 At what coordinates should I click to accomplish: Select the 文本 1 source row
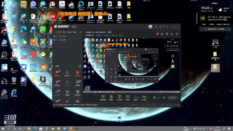coord(68,36)
